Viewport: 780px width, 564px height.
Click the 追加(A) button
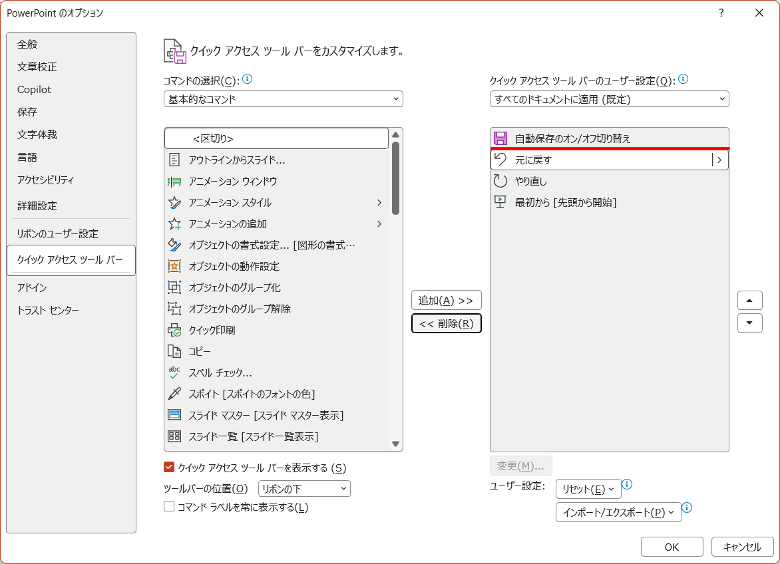[446, 300]
